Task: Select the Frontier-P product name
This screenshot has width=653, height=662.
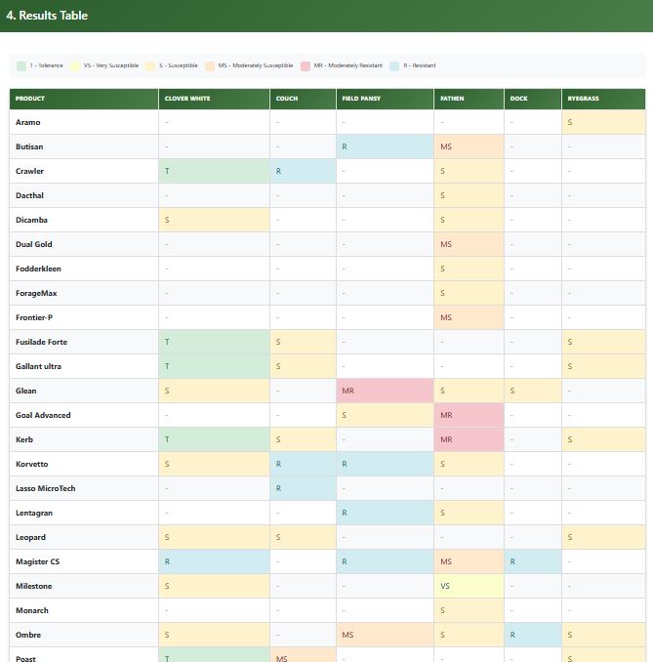Action: pos(34,317)
